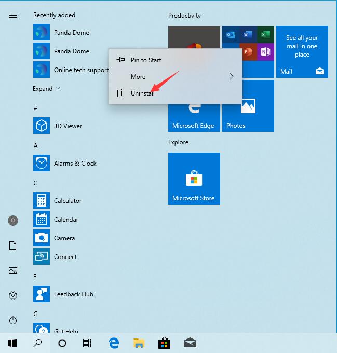Click the A letter index header

point(35,146)
